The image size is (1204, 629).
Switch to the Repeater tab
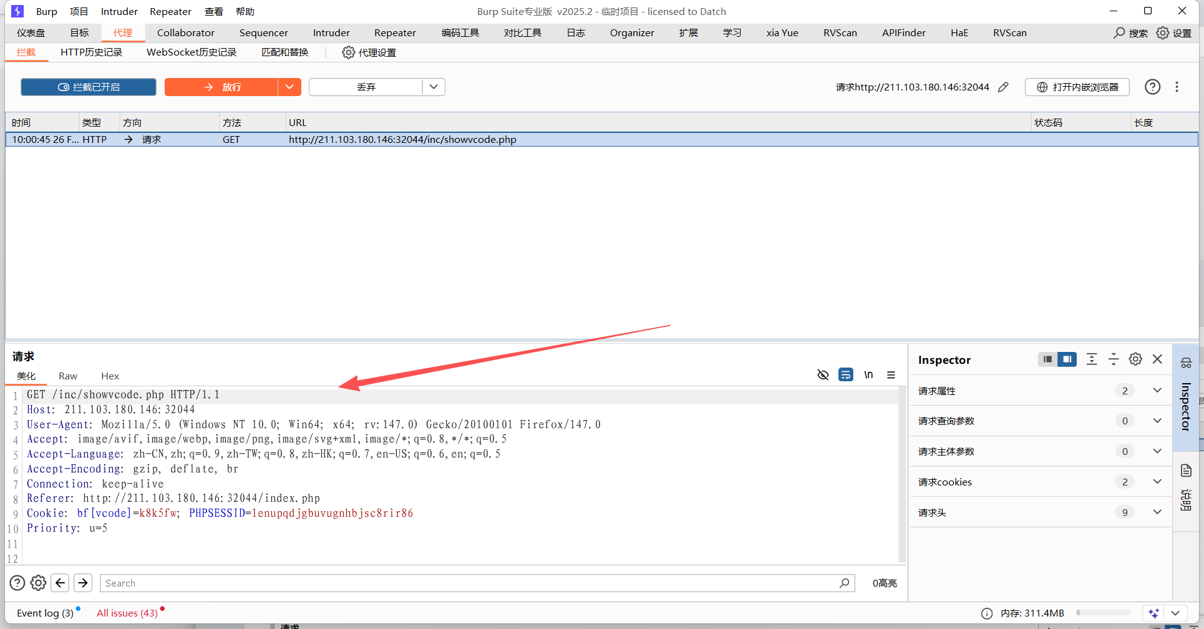(x=394, y=33)
